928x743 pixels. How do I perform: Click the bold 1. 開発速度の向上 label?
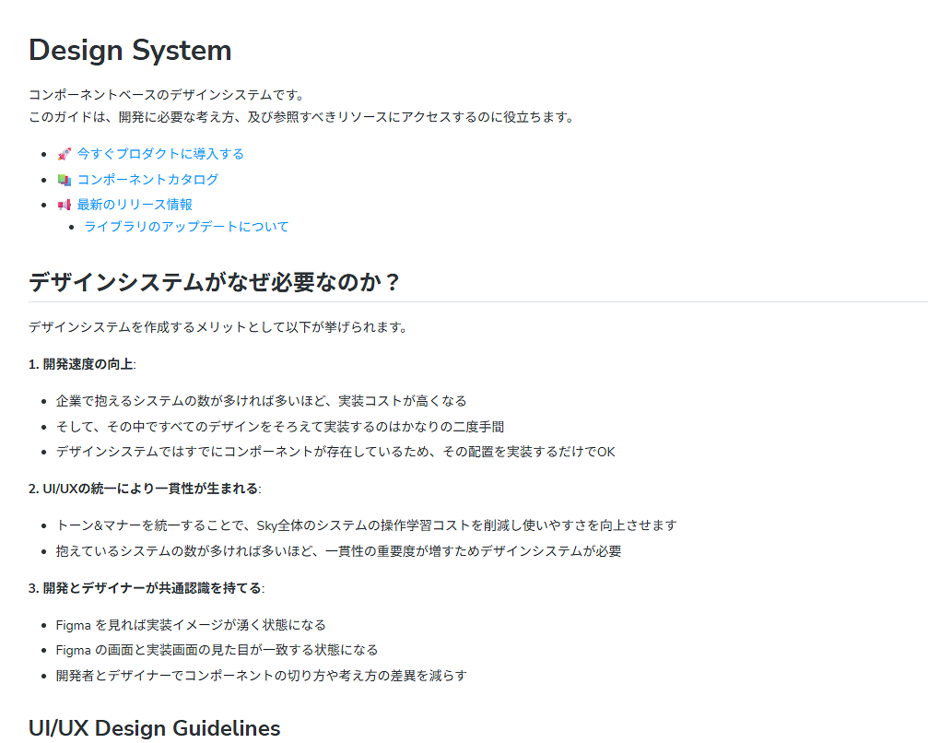point(81,364)
